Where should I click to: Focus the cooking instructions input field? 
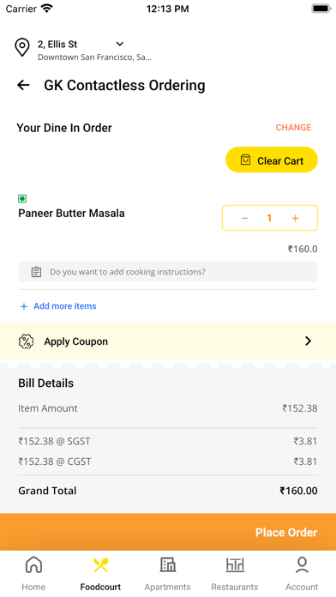pyautogui.click(x=168, y=272)
